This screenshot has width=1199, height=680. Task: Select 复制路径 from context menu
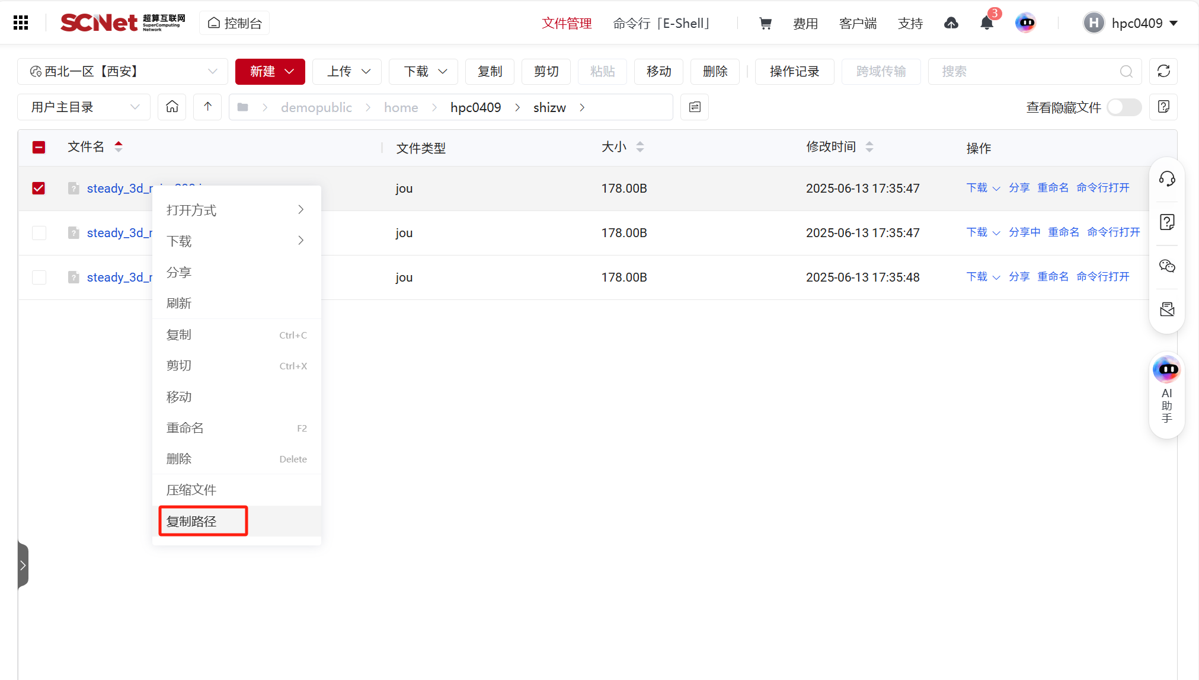(x=192, y=521)
